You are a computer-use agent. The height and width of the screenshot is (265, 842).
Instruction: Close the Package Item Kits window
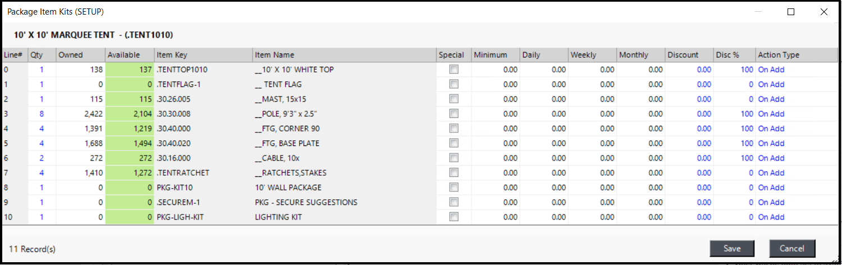[823, 12]
